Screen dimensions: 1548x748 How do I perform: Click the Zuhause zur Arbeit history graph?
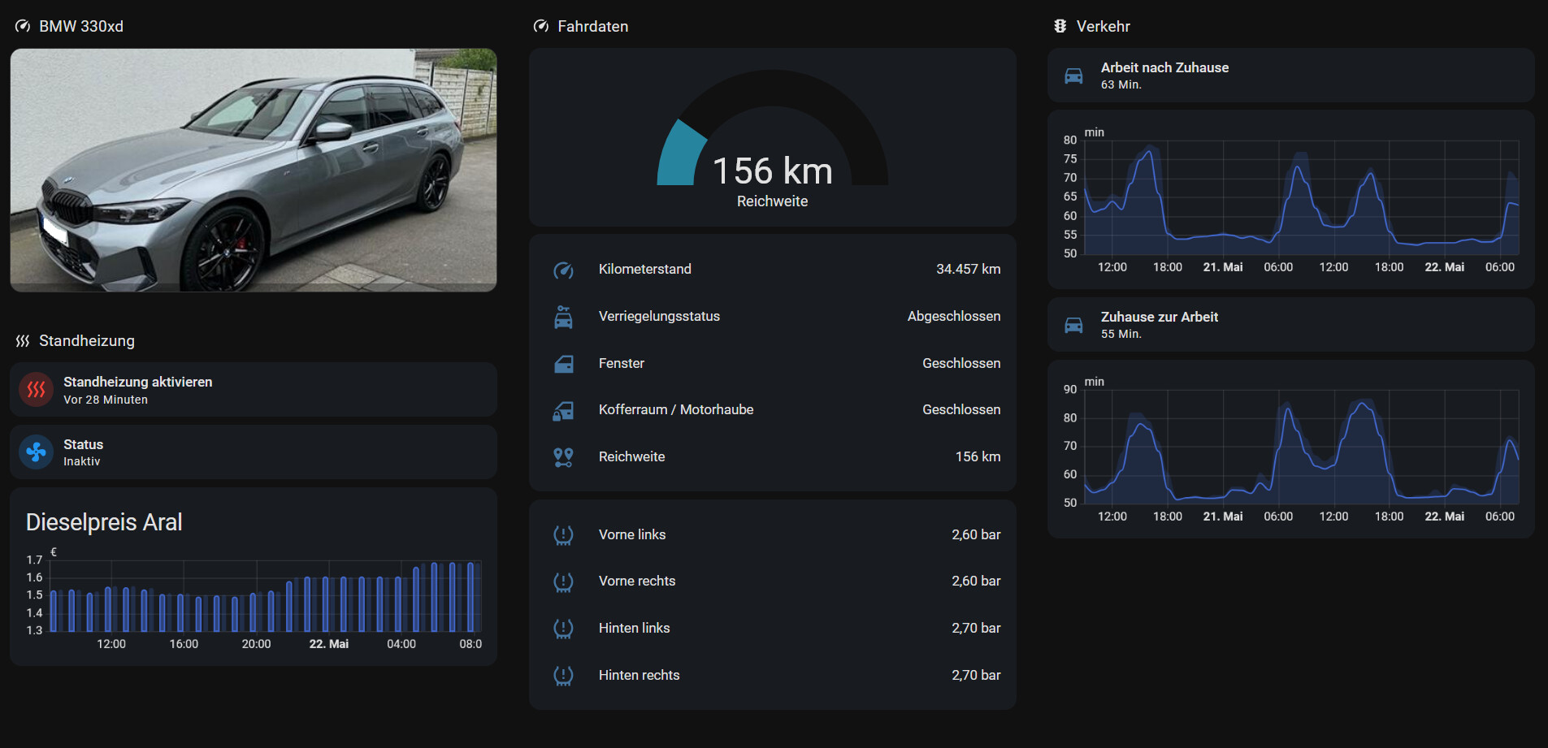[x=1290, y=449]
